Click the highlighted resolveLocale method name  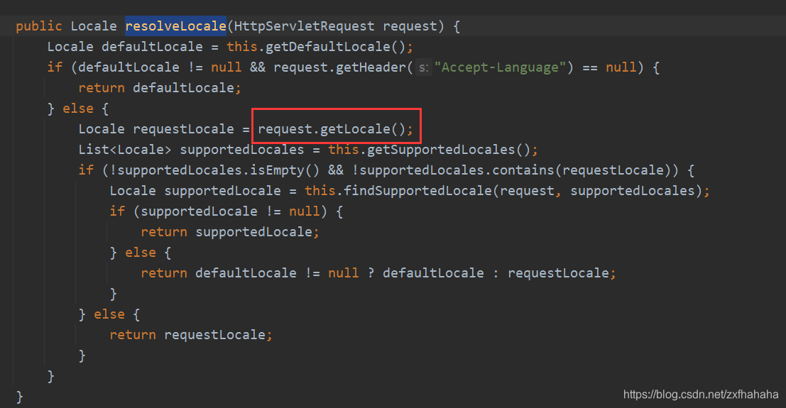[175, 26]
